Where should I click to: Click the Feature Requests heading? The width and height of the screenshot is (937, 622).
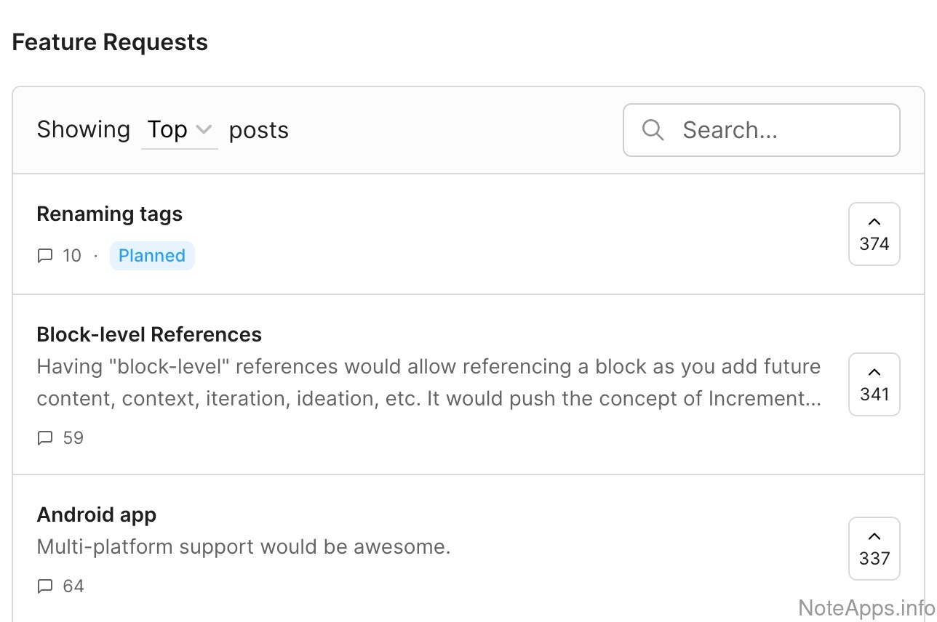110,42
